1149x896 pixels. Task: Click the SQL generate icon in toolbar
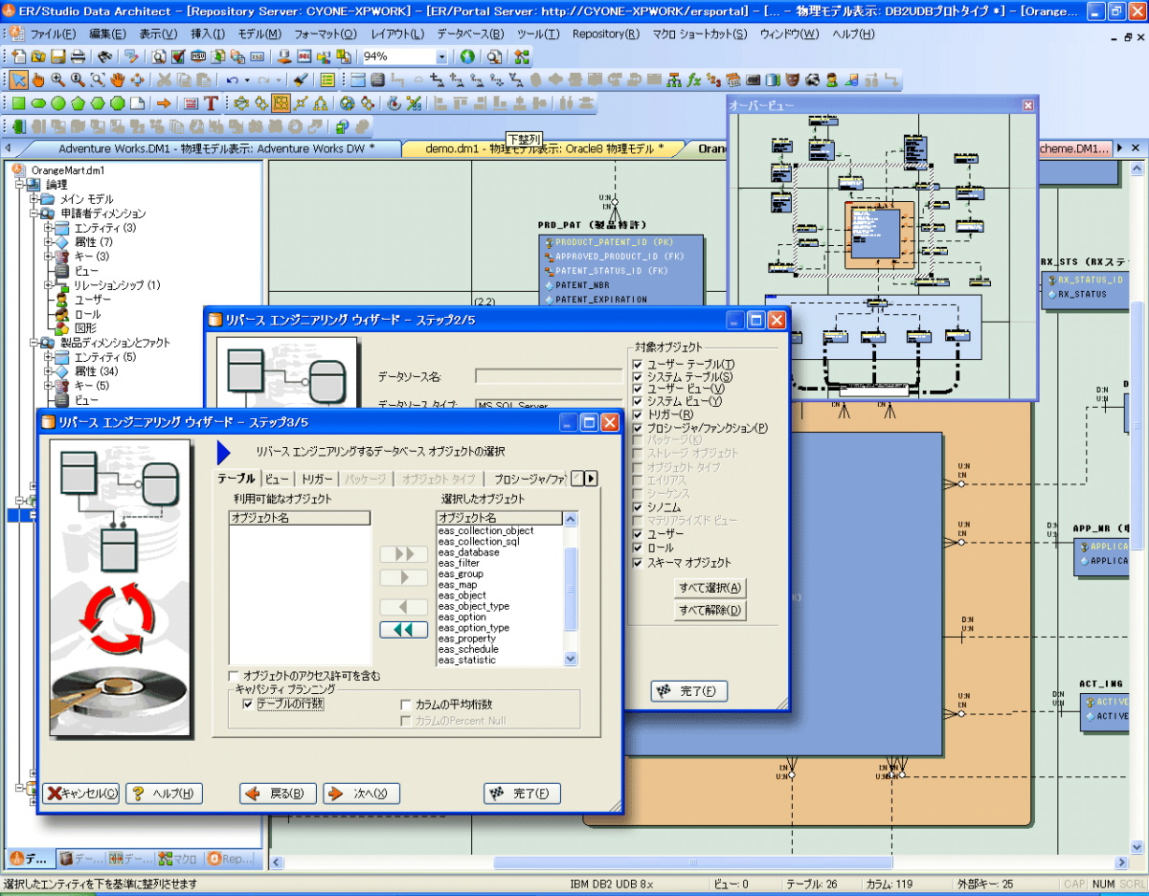303,56
